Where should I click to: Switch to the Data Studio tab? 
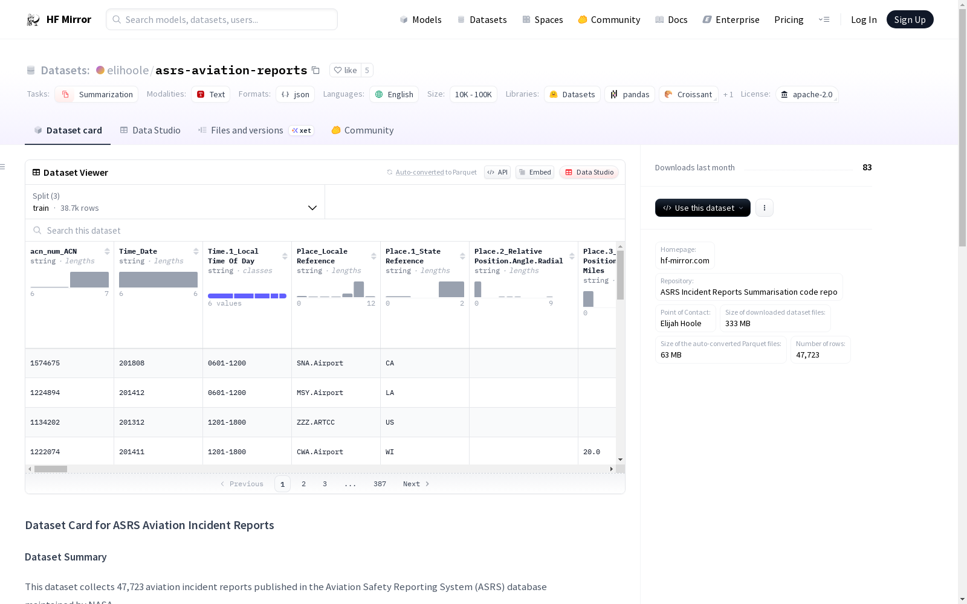click(150, 130)
